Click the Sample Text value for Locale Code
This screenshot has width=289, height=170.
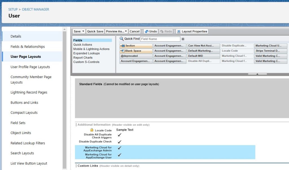point(125,130)
